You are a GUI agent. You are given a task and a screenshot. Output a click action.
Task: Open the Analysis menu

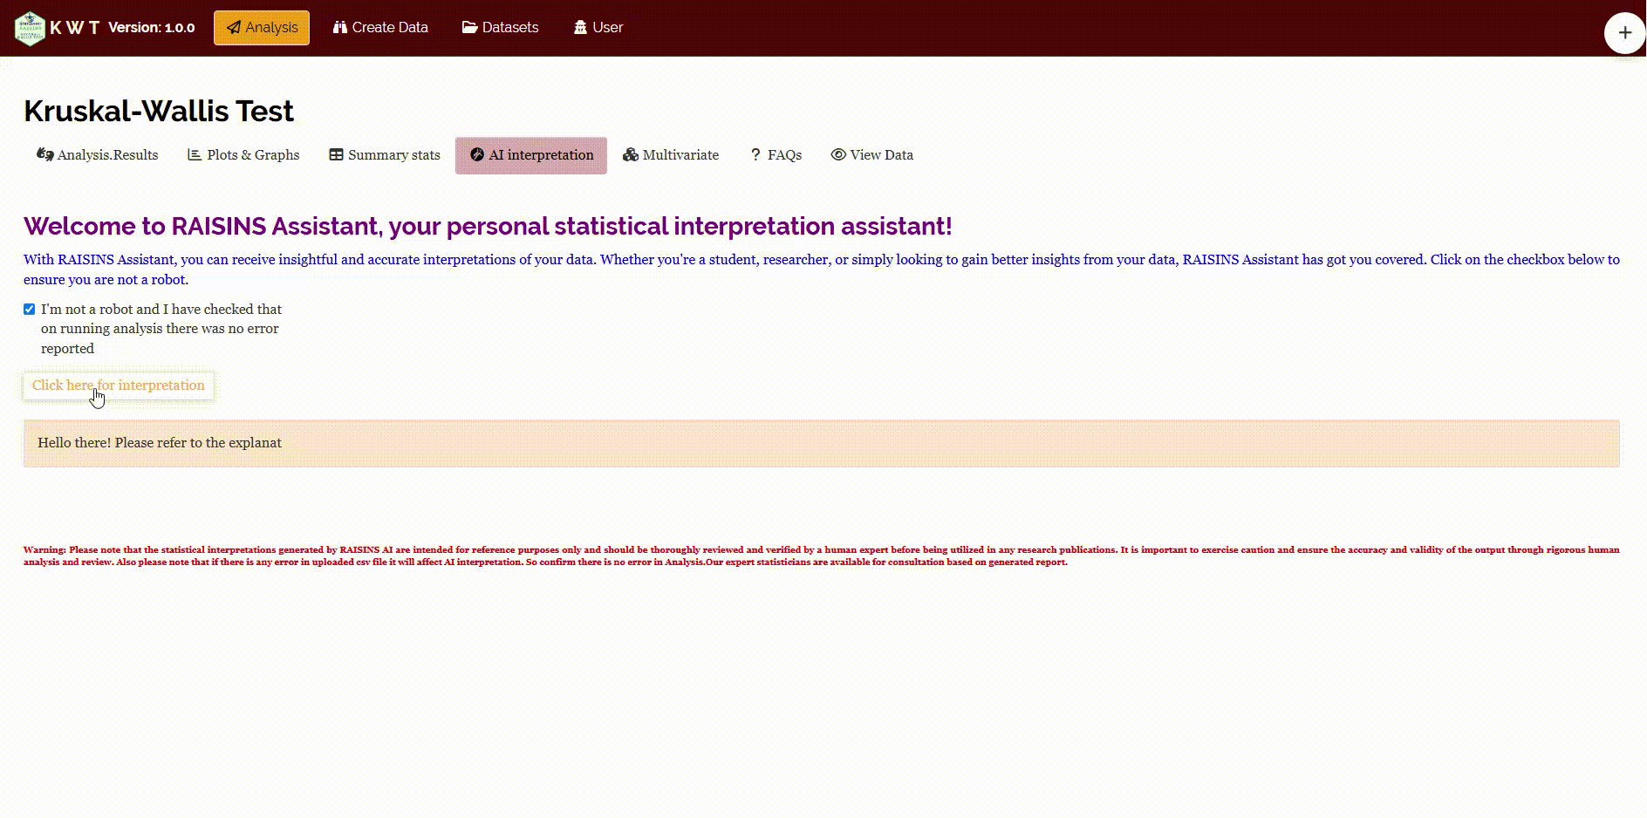click(x=262, y=28)
